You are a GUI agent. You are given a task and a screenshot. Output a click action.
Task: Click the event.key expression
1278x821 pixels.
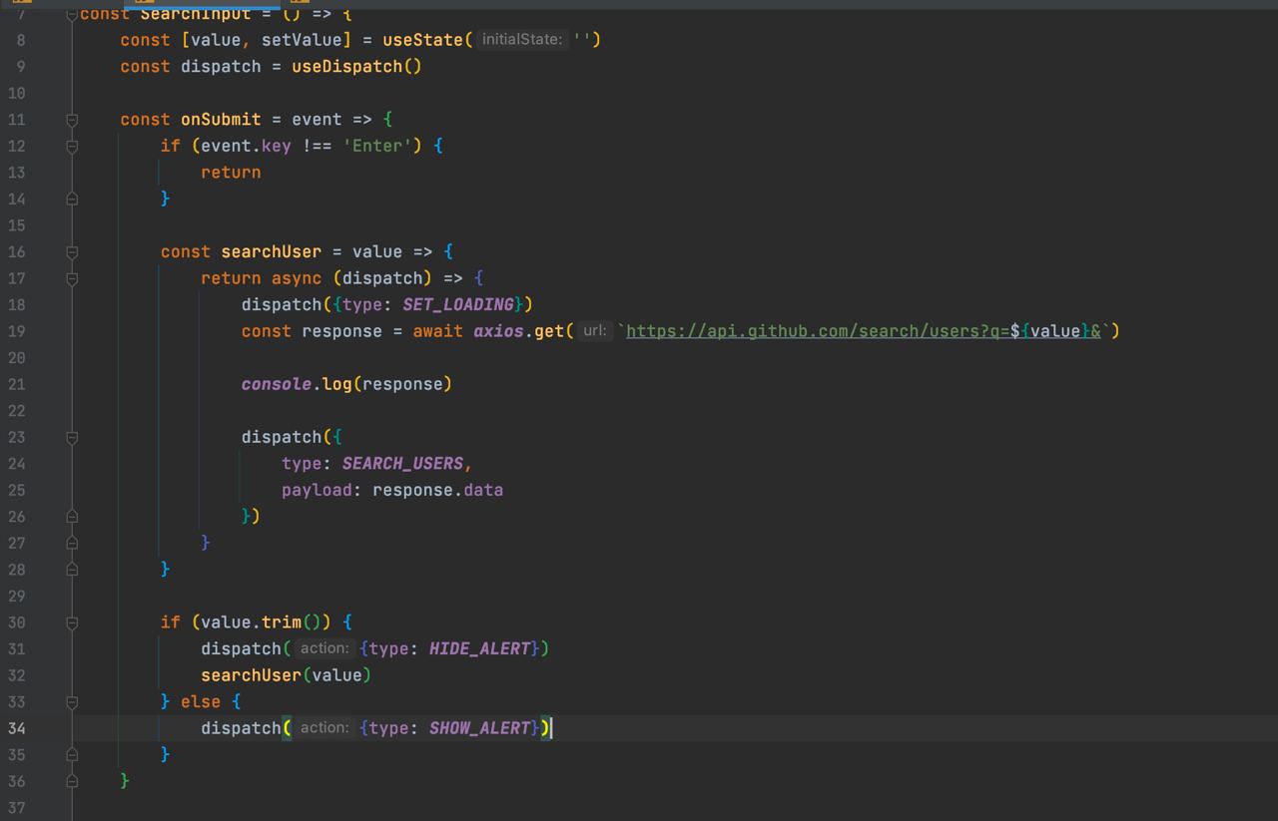[x=246, y=146]
